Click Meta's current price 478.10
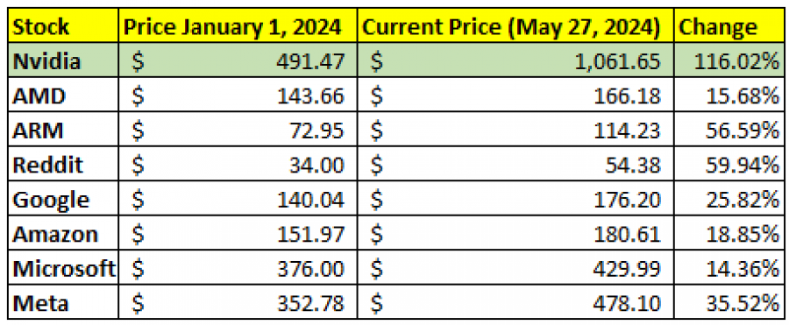The width and height of the screenshot is (789, 325). point(515,303)
